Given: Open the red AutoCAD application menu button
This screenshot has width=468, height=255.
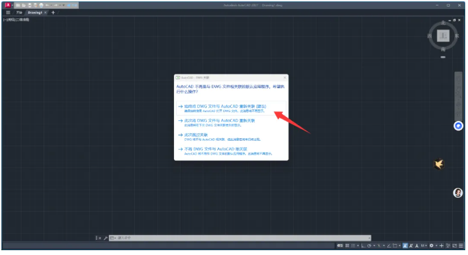Looking at the screenshot, I should (x=8, y=5).
